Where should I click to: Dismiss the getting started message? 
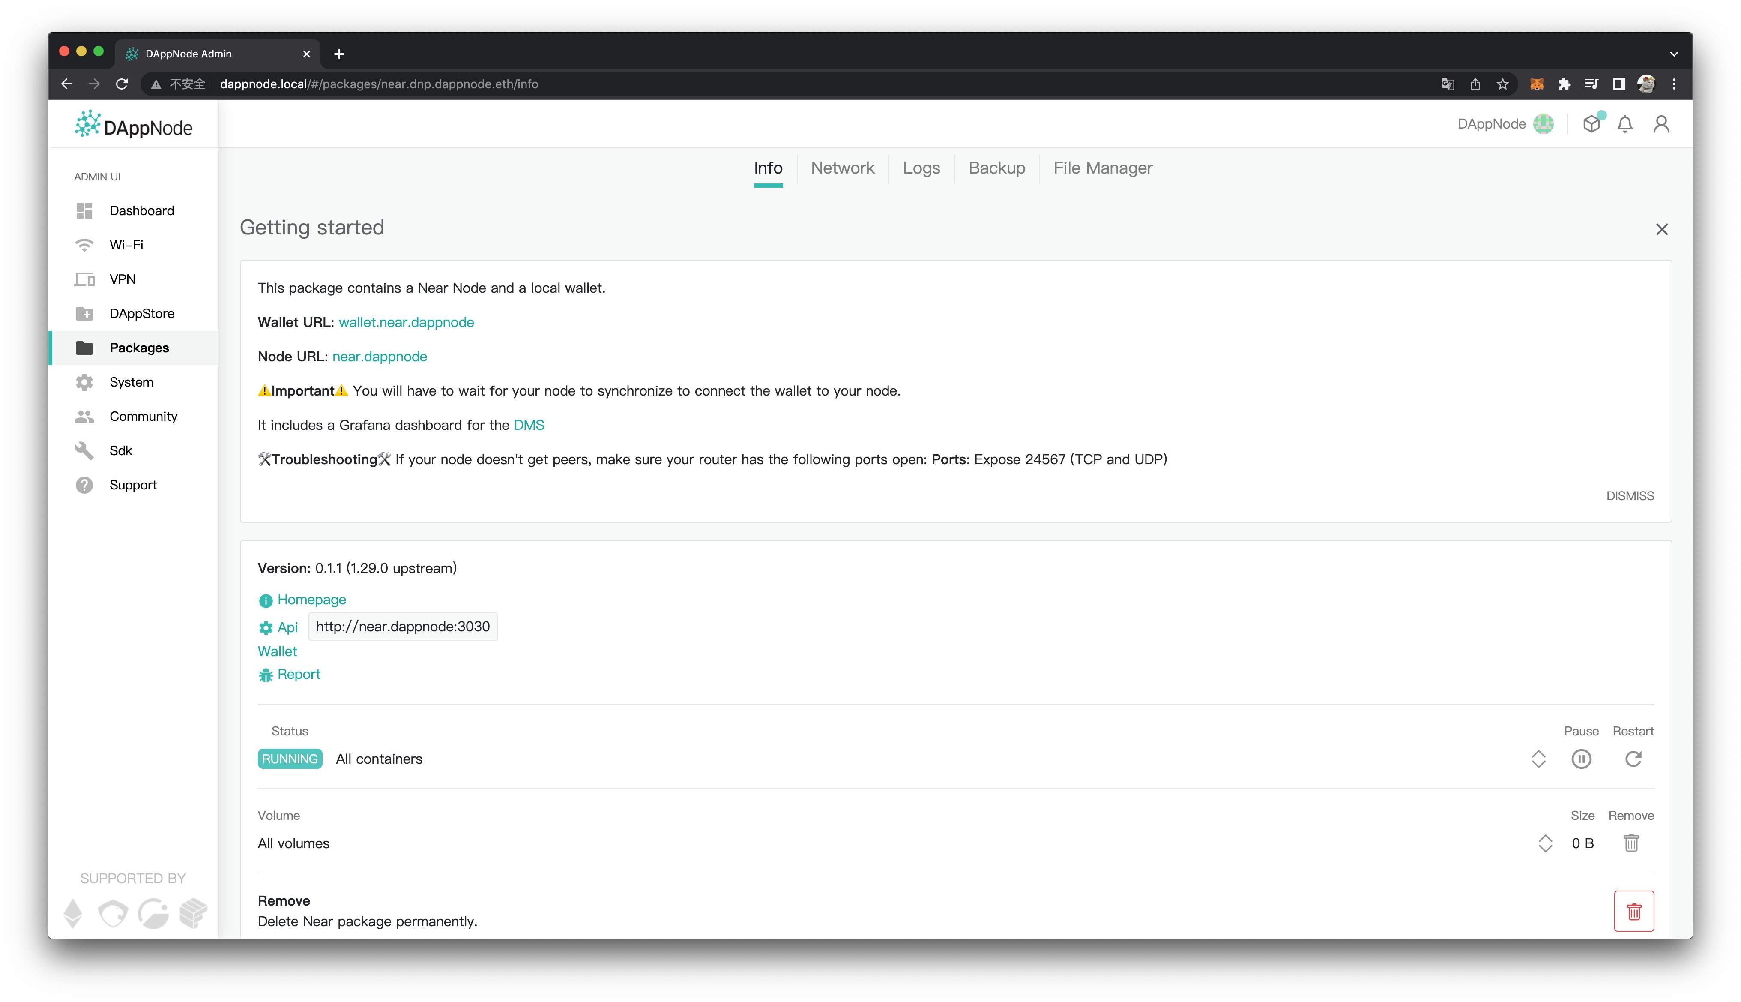click(1630, 496)
